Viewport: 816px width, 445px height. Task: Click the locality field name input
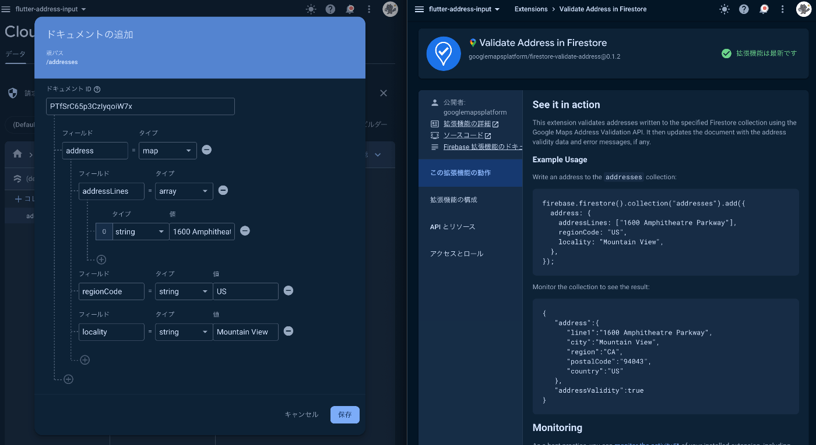coord(111,332)
